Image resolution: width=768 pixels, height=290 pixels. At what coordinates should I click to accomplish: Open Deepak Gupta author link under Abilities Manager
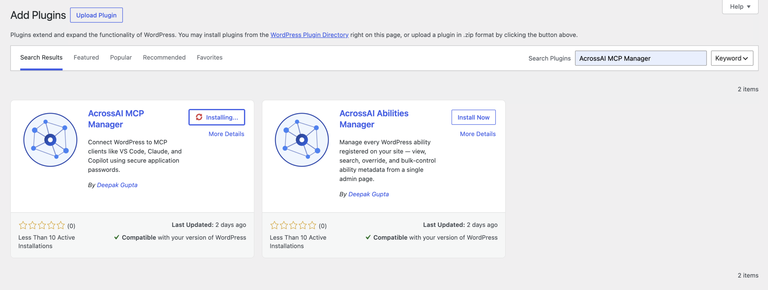tap(368, 194)
